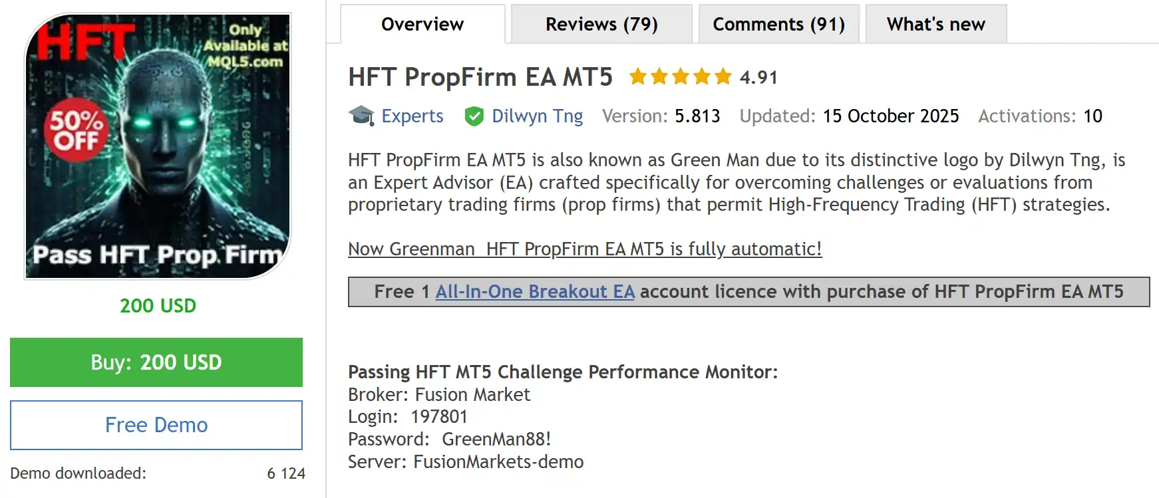The height and width of the screenshot is (498, 1159).
Task: Open the Experts category link
Action: click(412, 116)
